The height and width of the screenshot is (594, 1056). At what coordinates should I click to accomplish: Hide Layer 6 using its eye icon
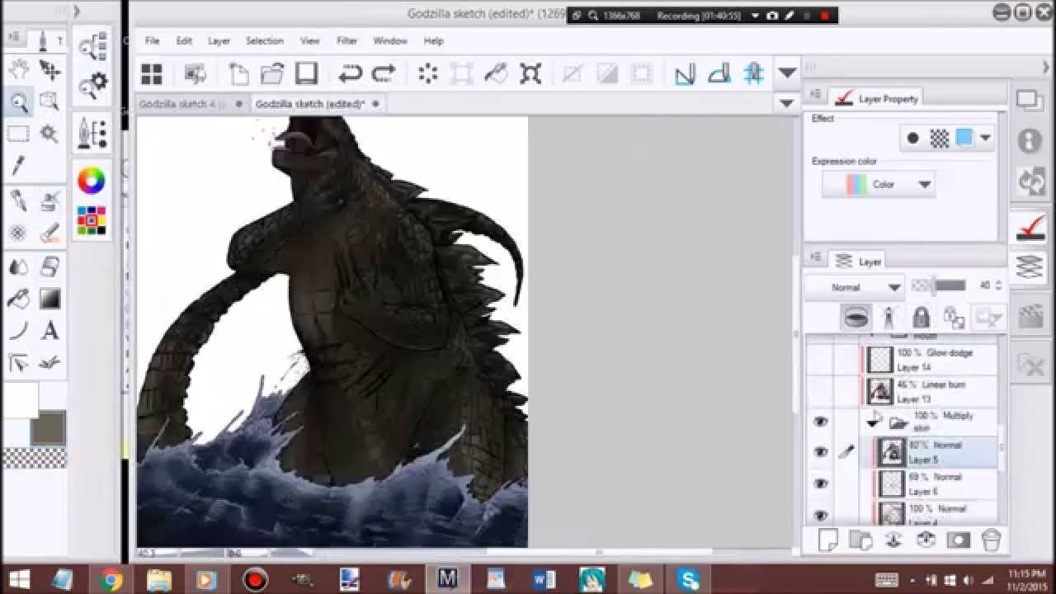[820, 483]
